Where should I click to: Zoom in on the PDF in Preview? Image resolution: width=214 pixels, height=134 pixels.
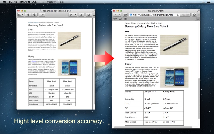click(x=35, y=15)
